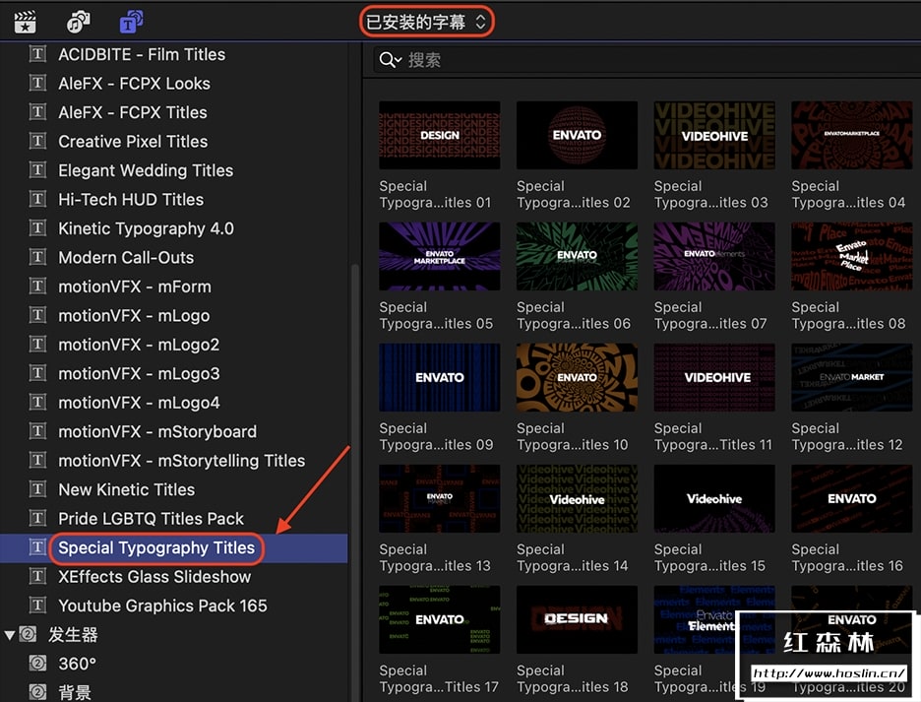Click the title icon beside Hi-Tech HUD Titles
The width and height of the screenshot is (921, 702).
[x=37, y=199]
